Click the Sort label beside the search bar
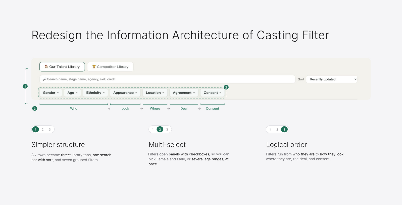This screenshot has width=402, height=205. tap(301, 79)
